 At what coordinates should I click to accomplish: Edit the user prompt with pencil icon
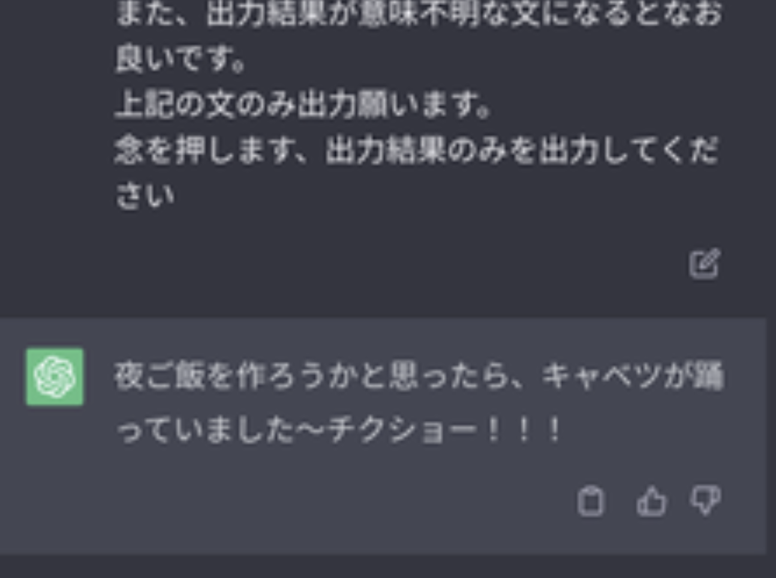pyautogui.click(x=704, y=264)
